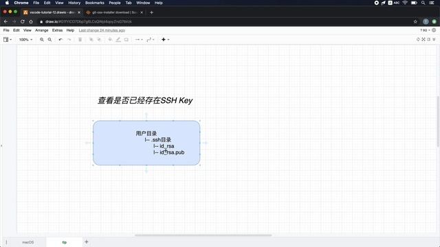Image resolution: width=440 pixels, height=247 pixels.
Task: Click the Last change 24 minutes ago link
Action: (x=102, y=30)
